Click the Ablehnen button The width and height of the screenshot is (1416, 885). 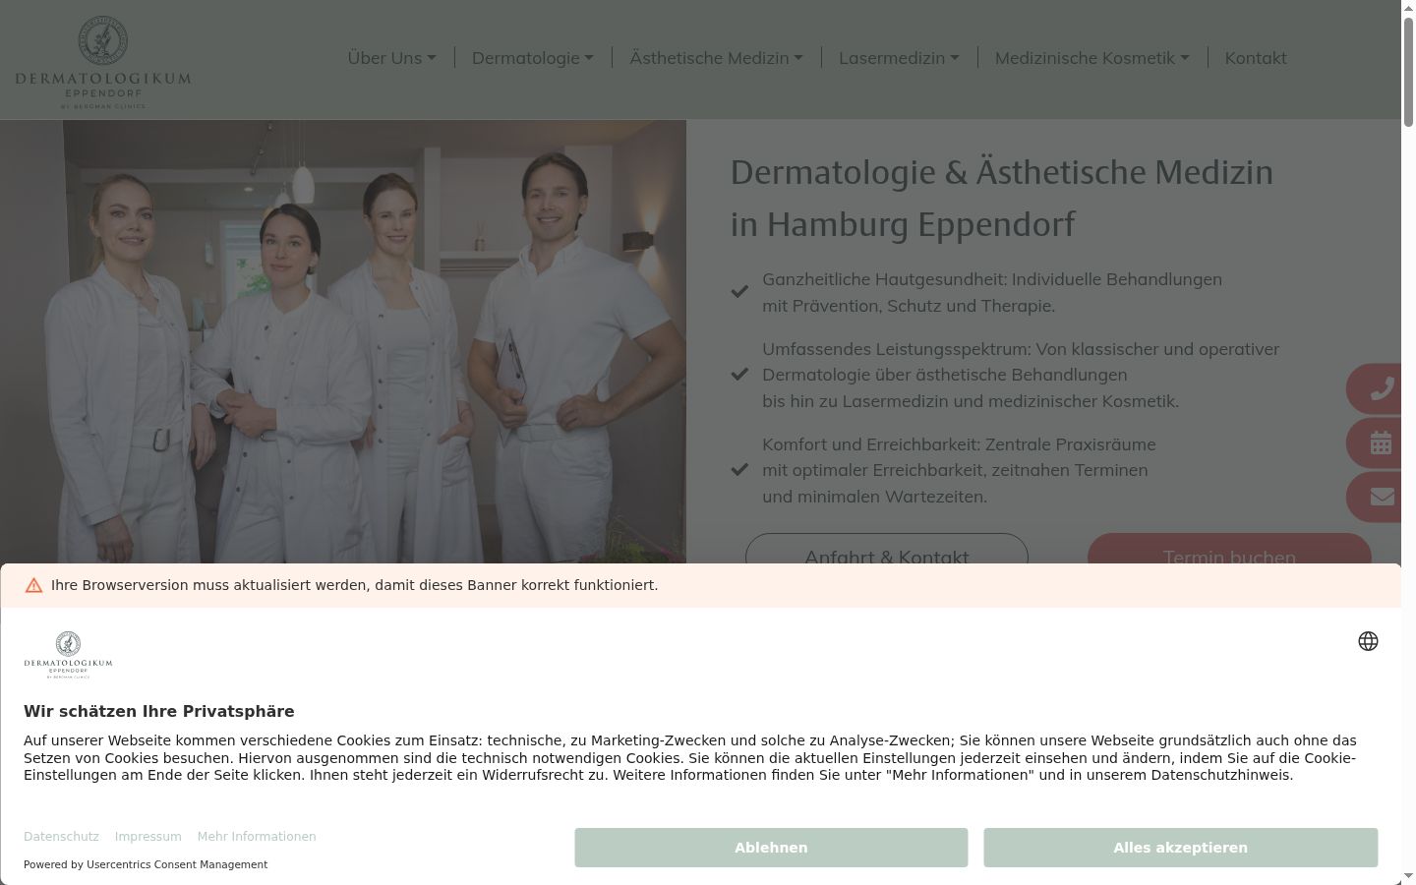click(x=771, y=848)
